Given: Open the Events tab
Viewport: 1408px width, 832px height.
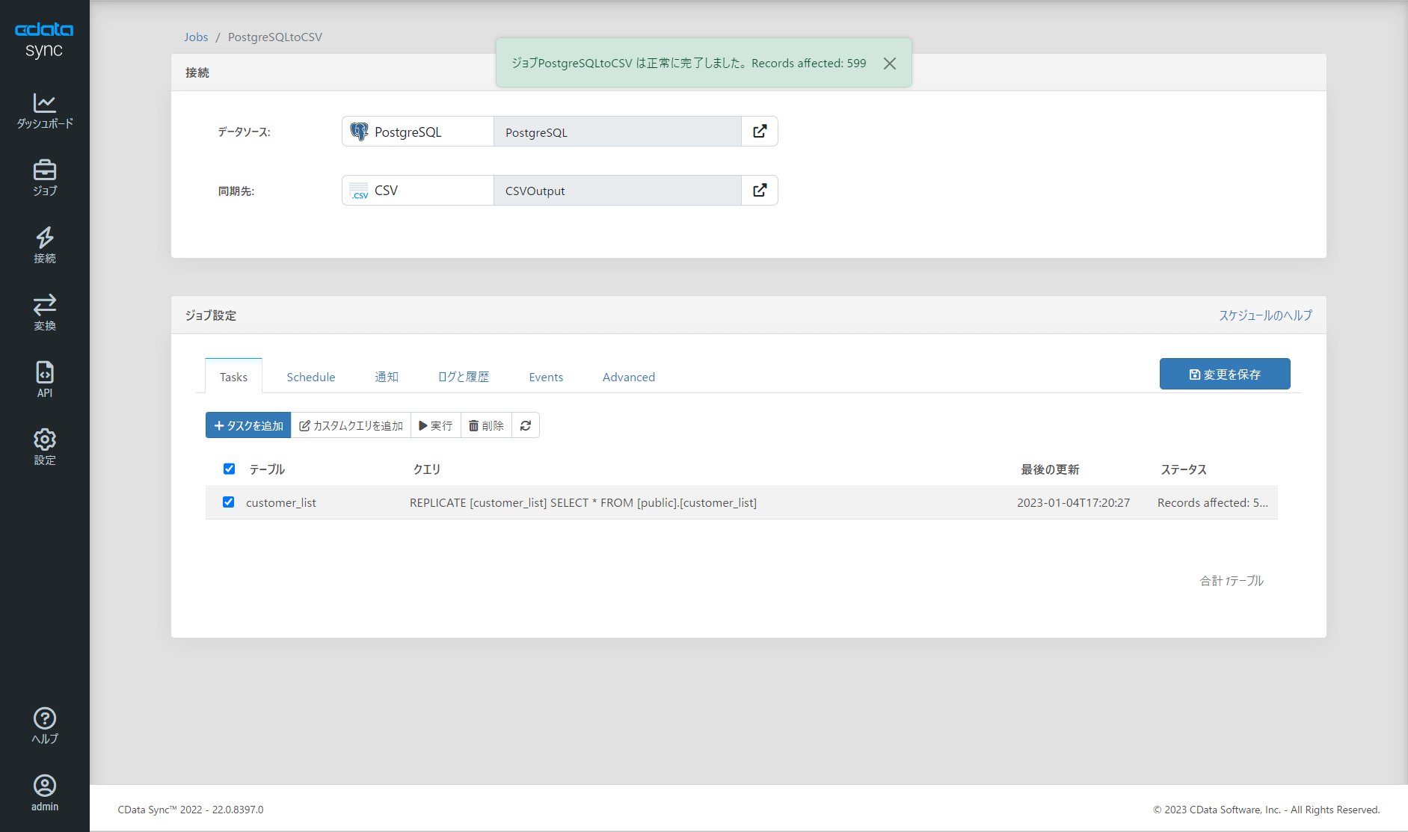Looking at the screenshot, I should [x=546, y=377].
